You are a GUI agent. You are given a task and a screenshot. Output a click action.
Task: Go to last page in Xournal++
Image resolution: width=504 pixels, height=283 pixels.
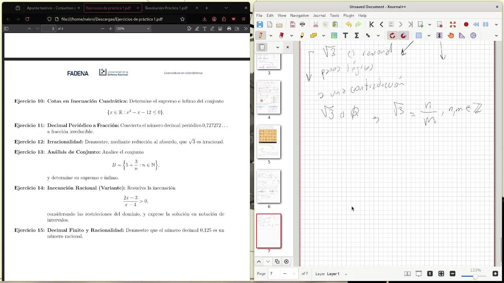click(x=410, y=24)
